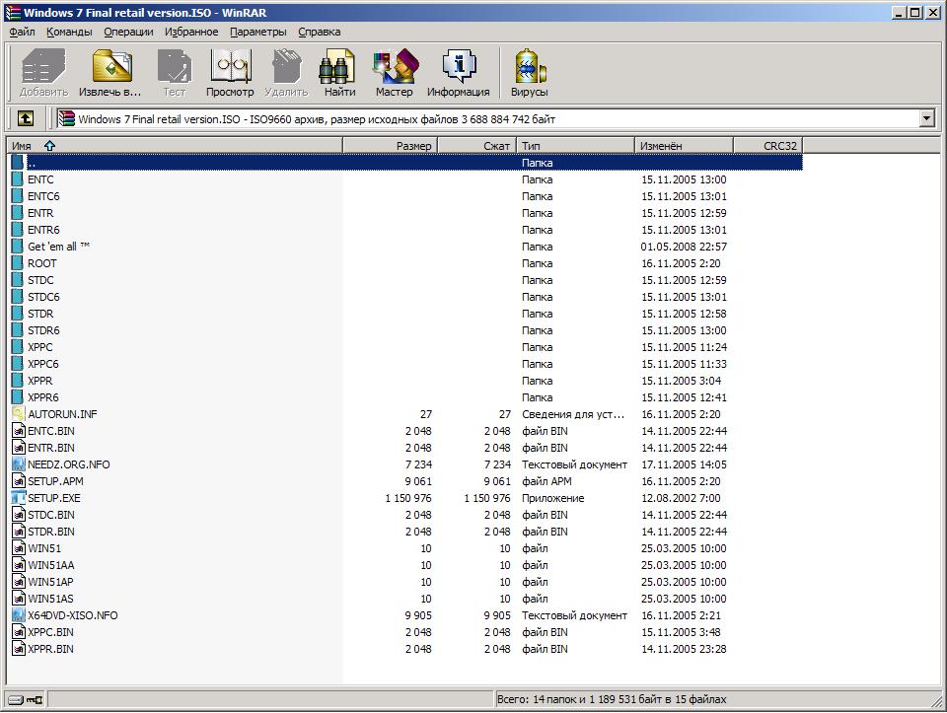Viewport: 947px width, 713px height.
Task: Click the Найти binoculars icon
Action: pos(336,66)
